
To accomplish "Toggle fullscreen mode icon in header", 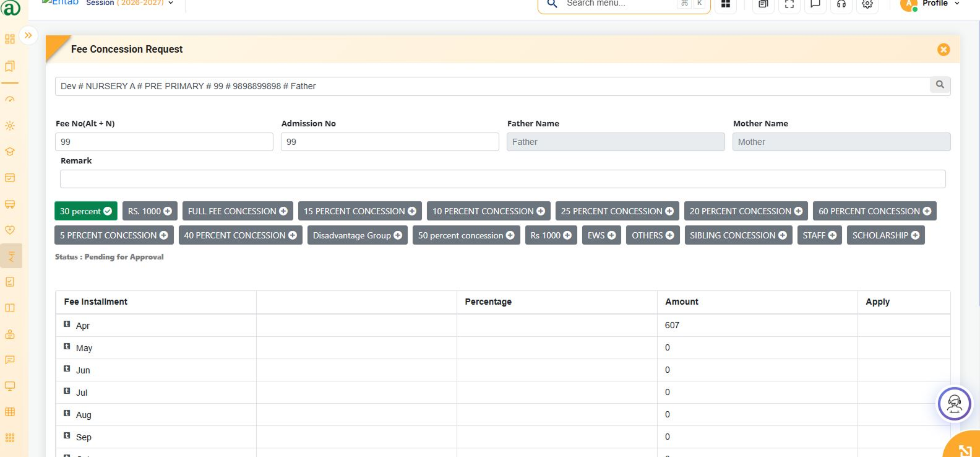I will click(789, 4).
